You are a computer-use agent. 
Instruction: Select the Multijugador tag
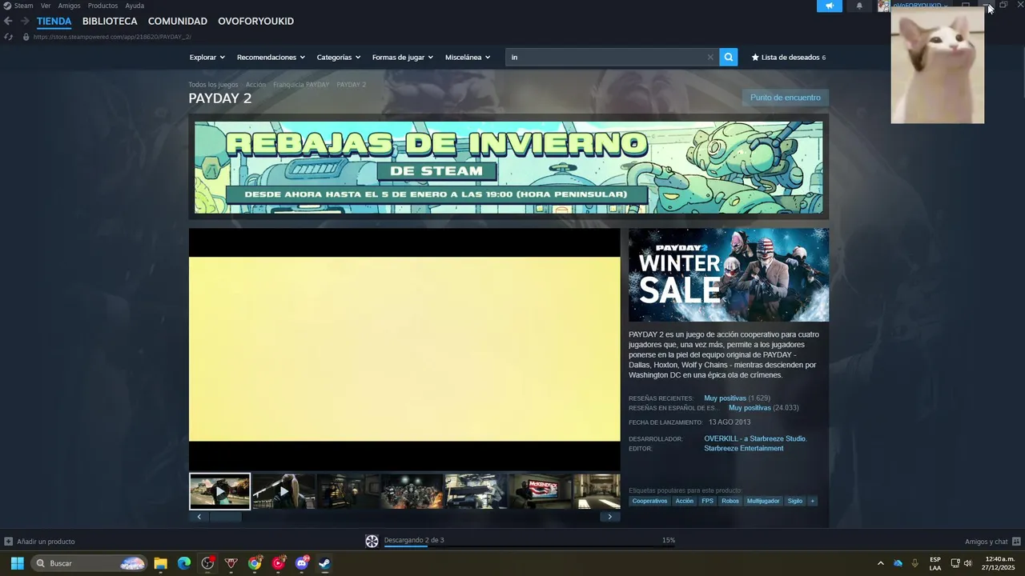[763, 501]
